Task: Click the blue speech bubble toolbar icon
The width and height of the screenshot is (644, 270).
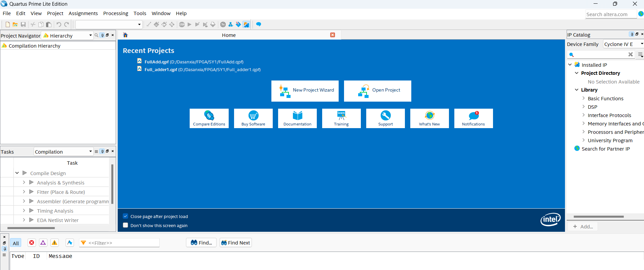Action: click(259, 24)
